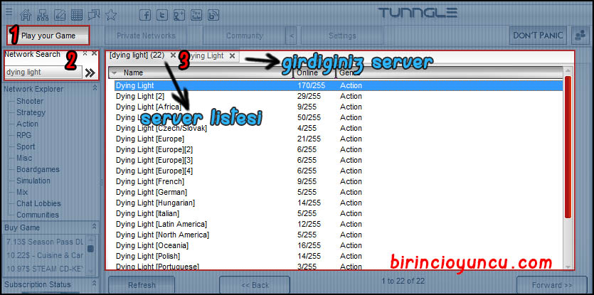Open the YouTube icon
Viewport: 594px width, 295px height.
[x=196, y=15]
